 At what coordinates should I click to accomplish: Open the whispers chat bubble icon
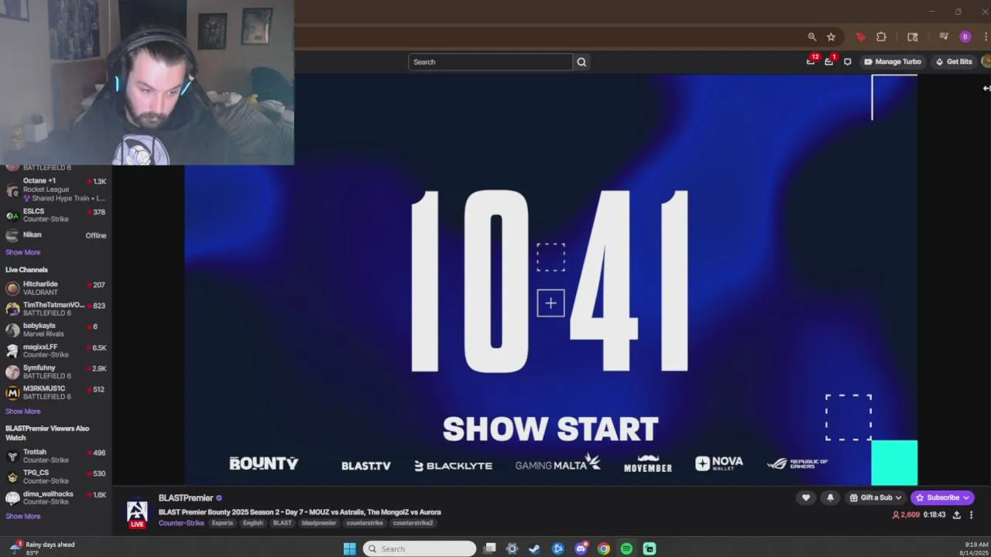pos(848,62)
